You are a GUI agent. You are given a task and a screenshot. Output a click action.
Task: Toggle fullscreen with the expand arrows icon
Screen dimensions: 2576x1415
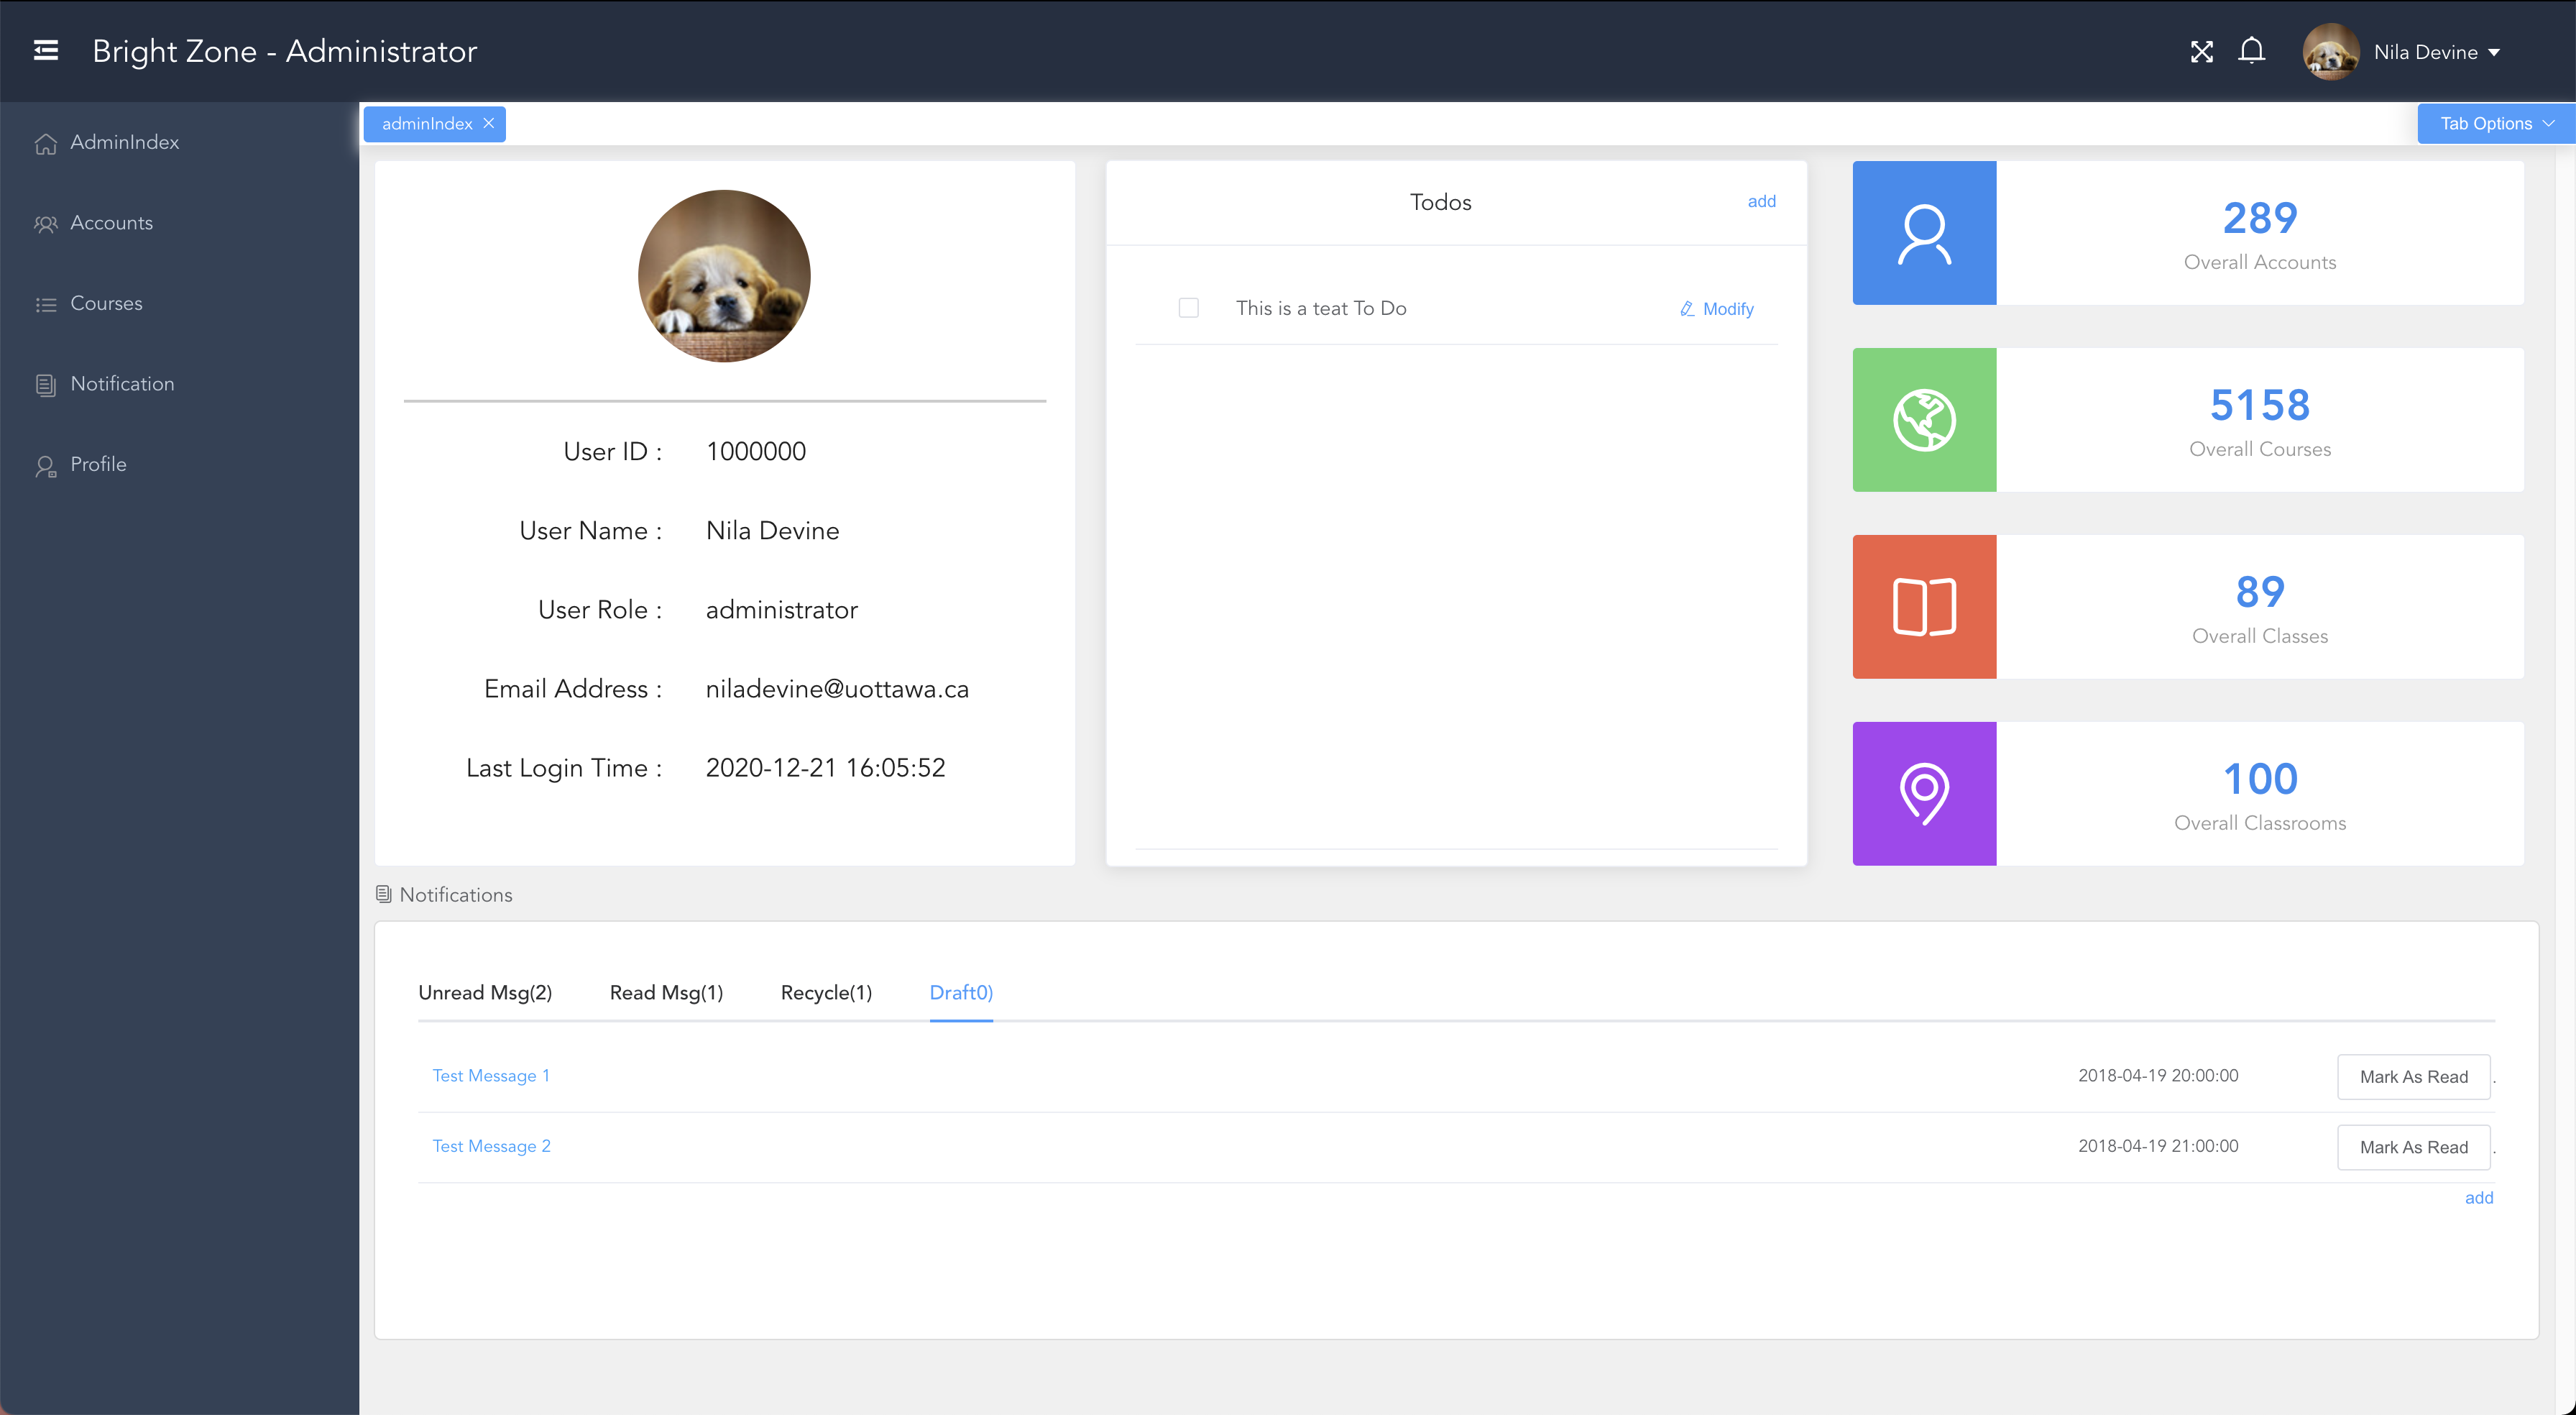[2201, 52]
